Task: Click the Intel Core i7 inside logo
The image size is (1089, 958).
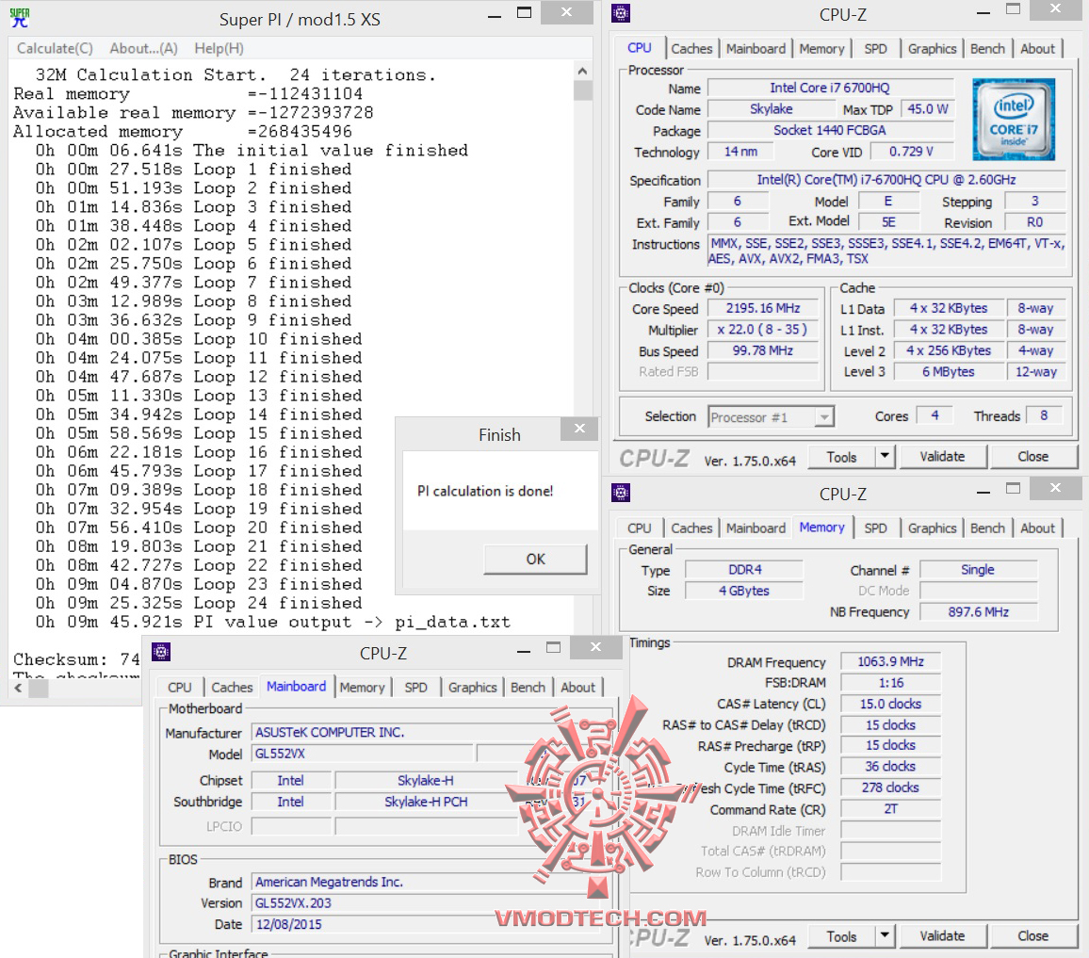Action: pyautogui.click(x=1014, y=120)
